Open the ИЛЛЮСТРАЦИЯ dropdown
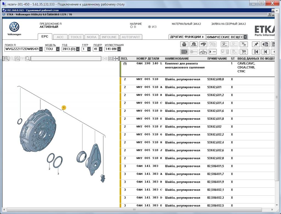The height and width of the screenshot is (214, 281). click(119, 49)
